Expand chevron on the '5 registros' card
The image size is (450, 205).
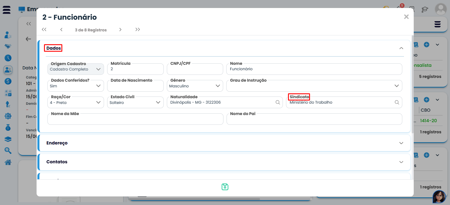(x=437, y=45)
